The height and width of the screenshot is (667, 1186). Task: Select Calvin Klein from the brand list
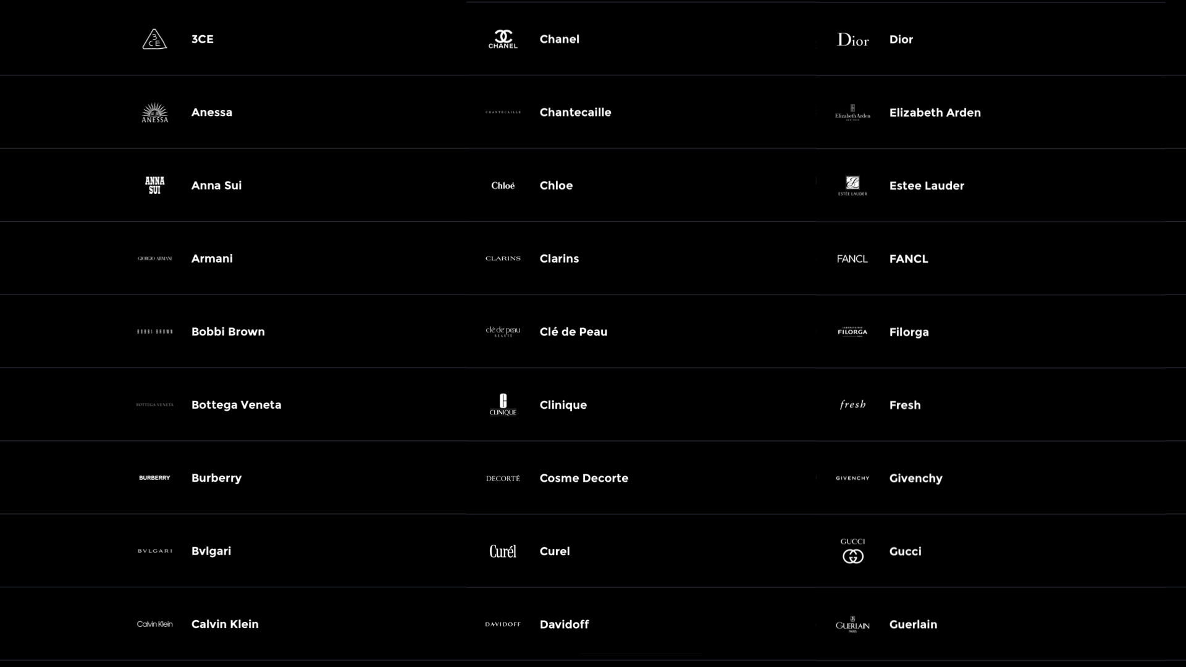tap(225, 624)
